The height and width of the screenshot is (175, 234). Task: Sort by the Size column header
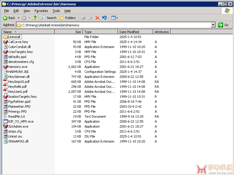click(x=69, y=32)
